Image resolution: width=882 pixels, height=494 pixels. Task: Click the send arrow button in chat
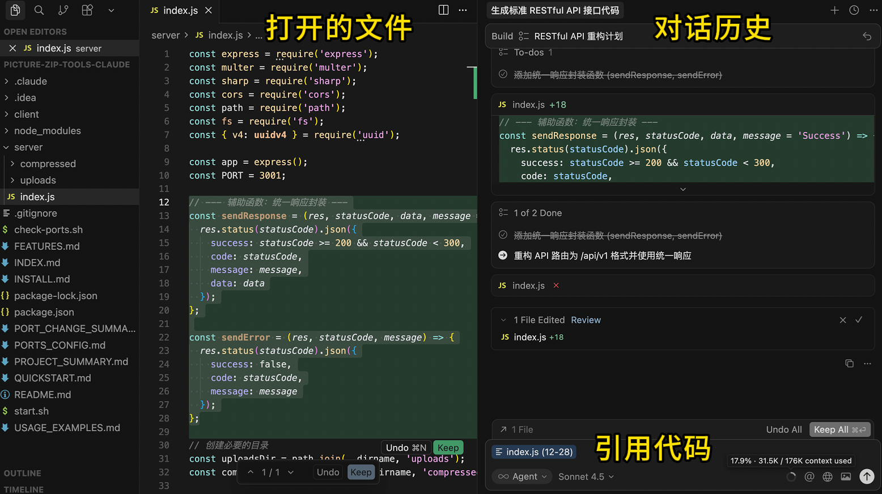click(867, 476)
